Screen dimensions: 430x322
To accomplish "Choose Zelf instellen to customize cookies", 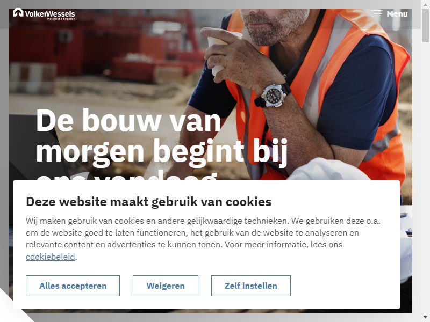I will click(x=250, y=286).
